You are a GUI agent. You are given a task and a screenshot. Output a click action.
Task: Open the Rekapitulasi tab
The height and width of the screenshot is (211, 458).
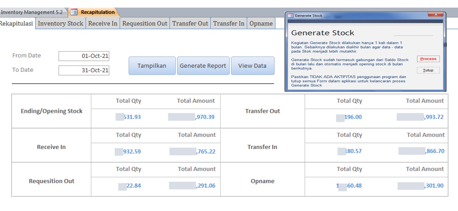pos(17,23)
